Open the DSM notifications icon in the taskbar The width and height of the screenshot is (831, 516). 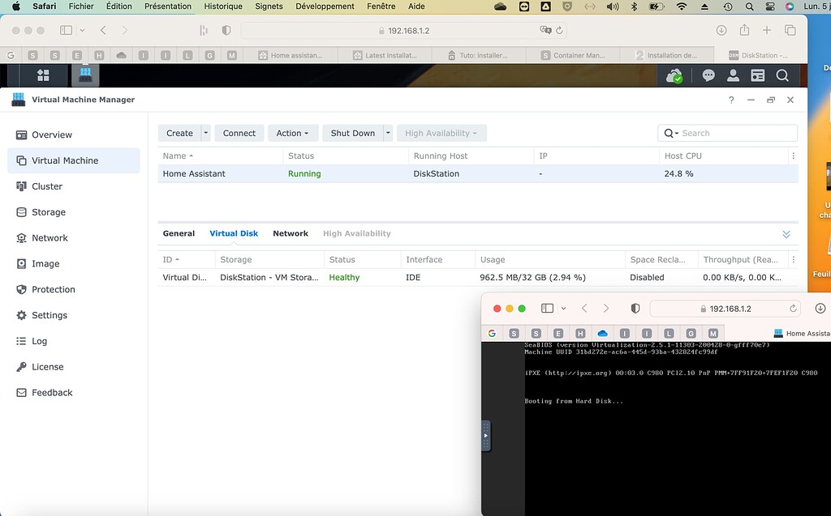[708, 75]
